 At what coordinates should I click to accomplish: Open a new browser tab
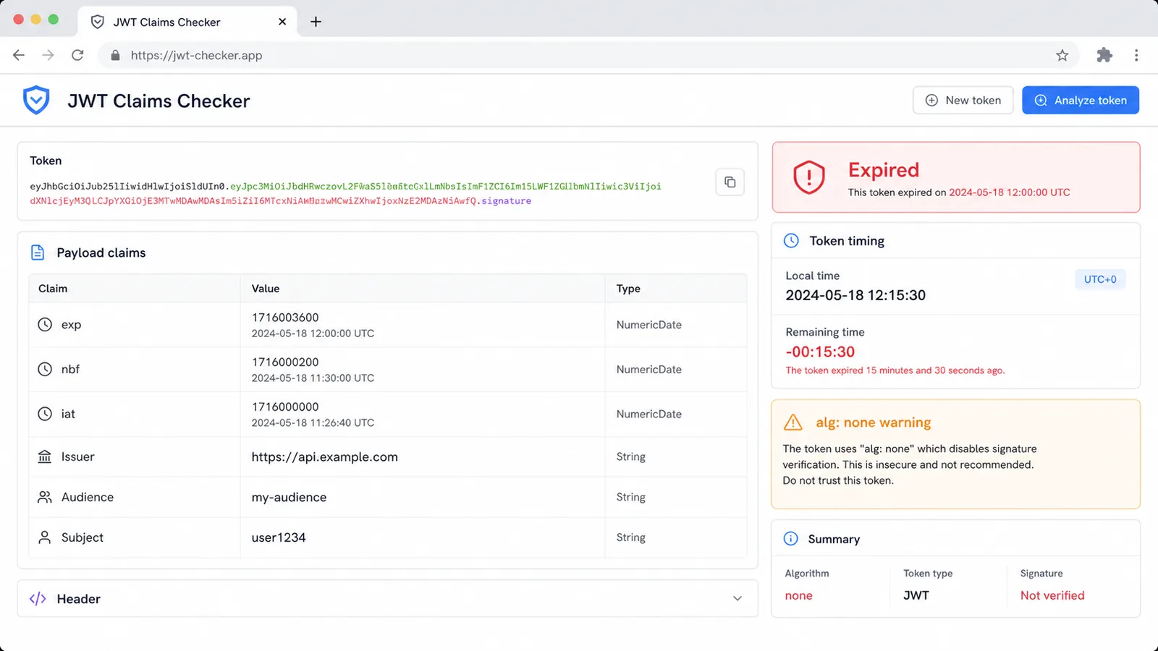[316, 22]
